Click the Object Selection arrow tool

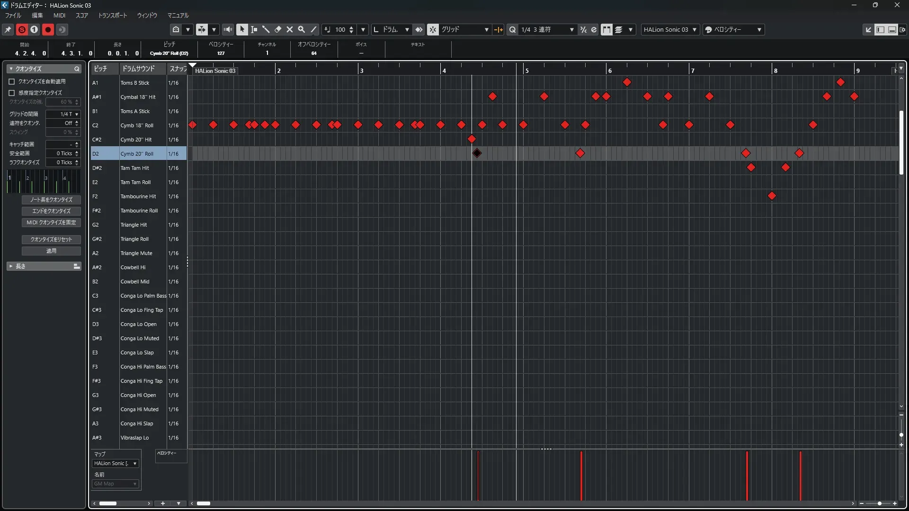[242, 30]
